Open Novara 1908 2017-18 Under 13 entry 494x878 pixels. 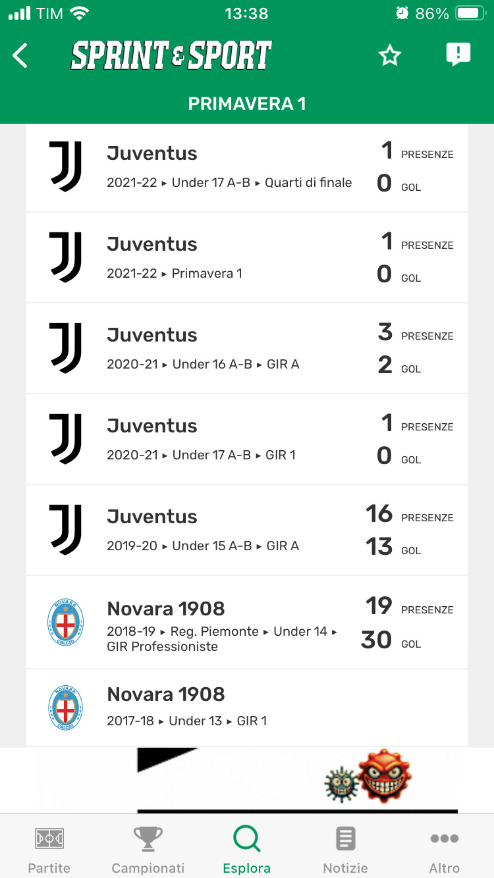coord(231,708)
